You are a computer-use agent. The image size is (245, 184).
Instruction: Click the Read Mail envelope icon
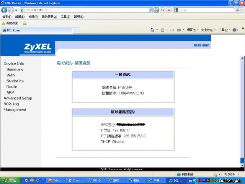click(172, 30)
